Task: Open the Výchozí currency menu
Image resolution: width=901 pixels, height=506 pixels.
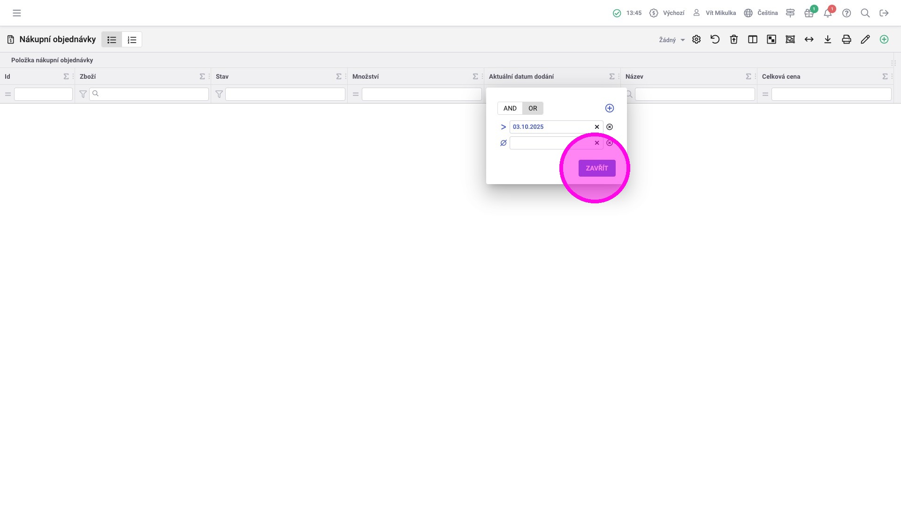Action: 667,13
